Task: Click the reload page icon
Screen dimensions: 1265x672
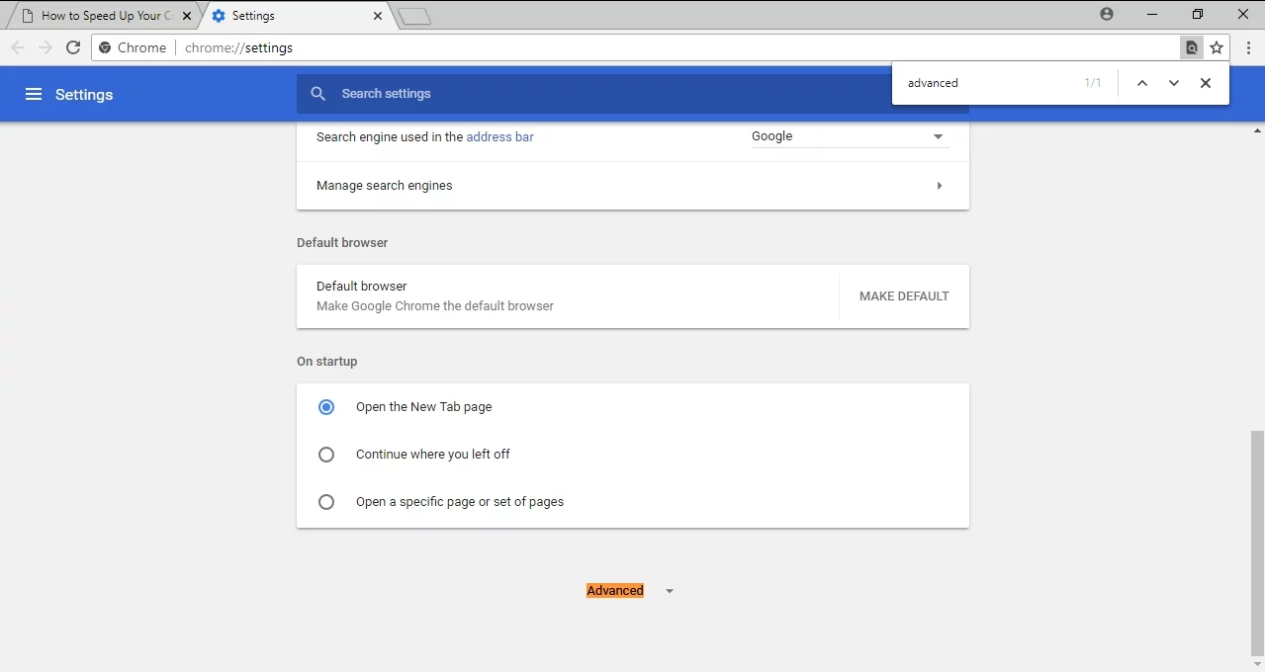Action: [x=73, y=47]
